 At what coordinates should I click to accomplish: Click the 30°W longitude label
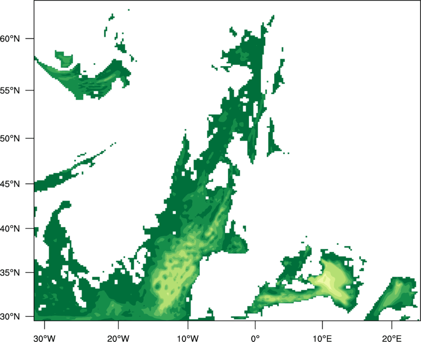click(x=45, y=338)
